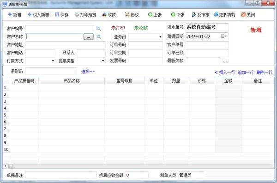Click the 产品名称 column header

coord(72,81)
